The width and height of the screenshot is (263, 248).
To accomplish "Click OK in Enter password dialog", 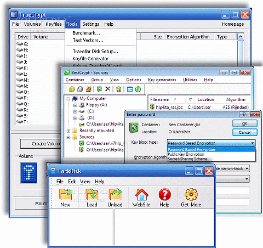I will coord(245,123).
